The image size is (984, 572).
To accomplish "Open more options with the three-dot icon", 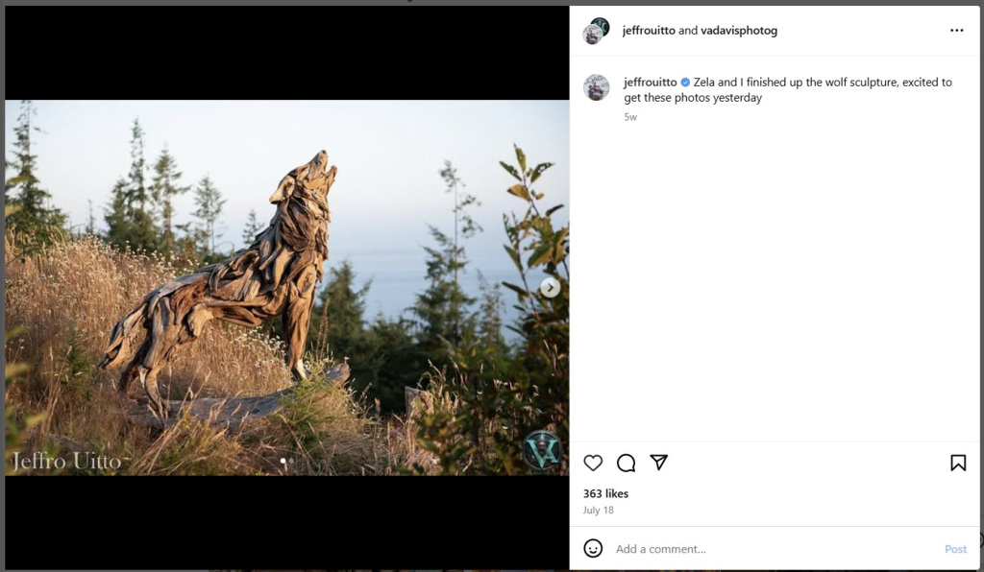I will tap(958, 30).
